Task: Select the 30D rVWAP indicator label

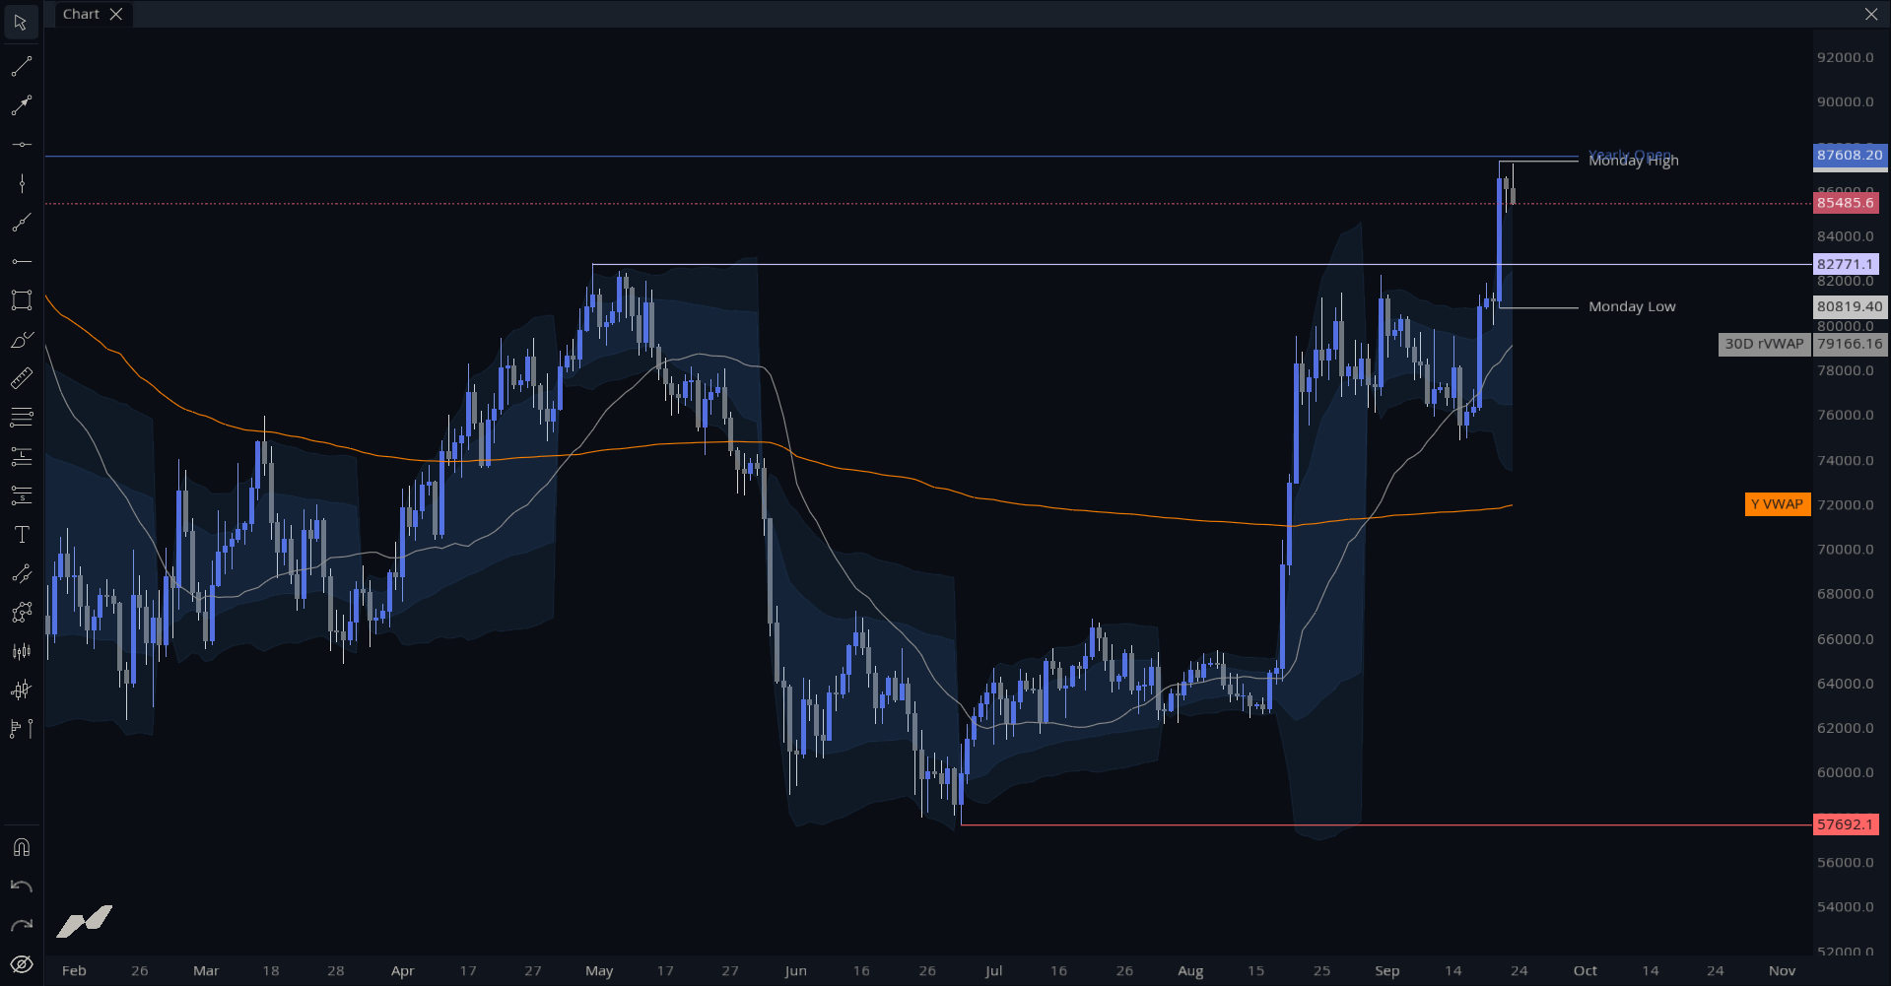Action: 1764,344
